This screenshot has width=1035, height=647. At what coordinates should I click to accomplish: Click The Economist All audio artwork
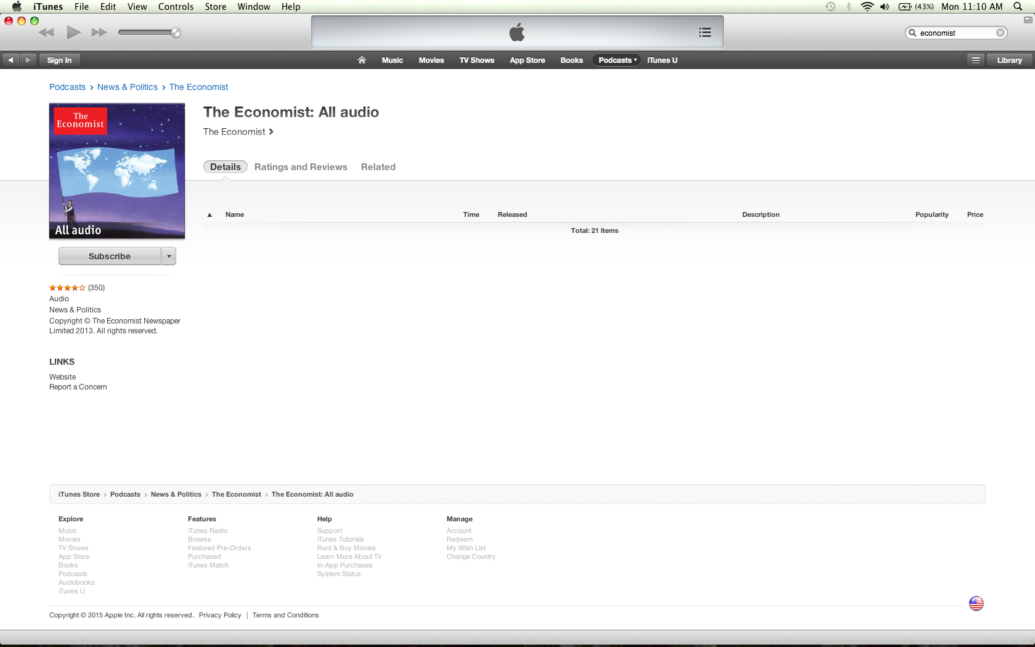(x=117, y=171)
